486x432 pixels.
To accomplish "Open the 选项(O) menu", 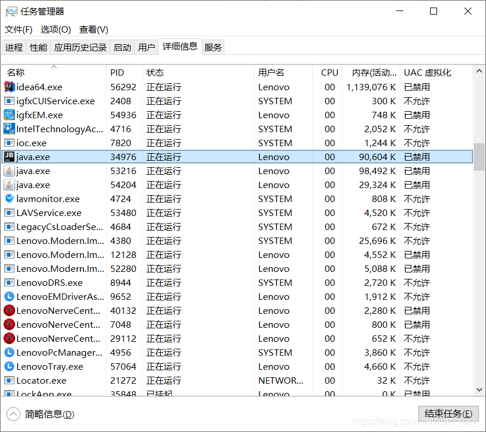I will (x=56, y=30).
